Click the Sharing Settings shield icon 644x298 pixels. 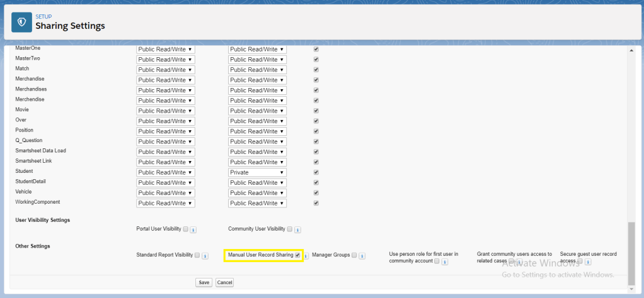point(22,22)
